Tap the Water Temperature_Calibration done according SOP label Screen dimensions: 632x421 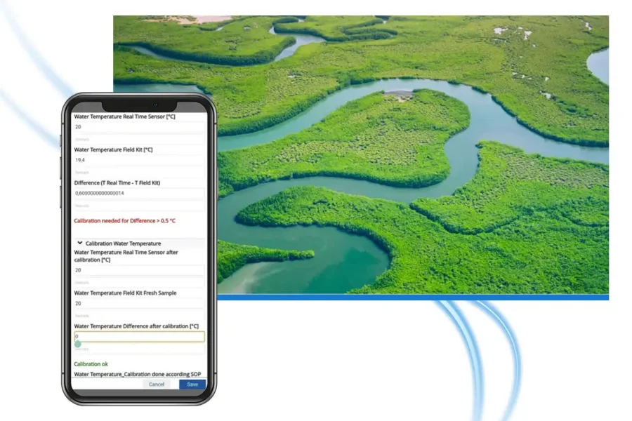pyautogui.click(x=137, y=374)
